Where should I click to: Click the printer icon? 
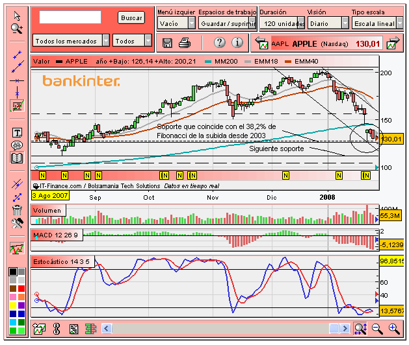coord(185,43)
